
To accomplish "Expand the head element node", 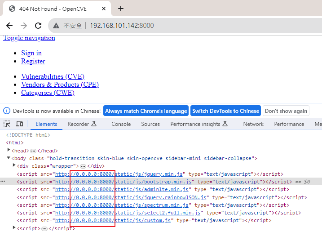I will tap(9, 150).
